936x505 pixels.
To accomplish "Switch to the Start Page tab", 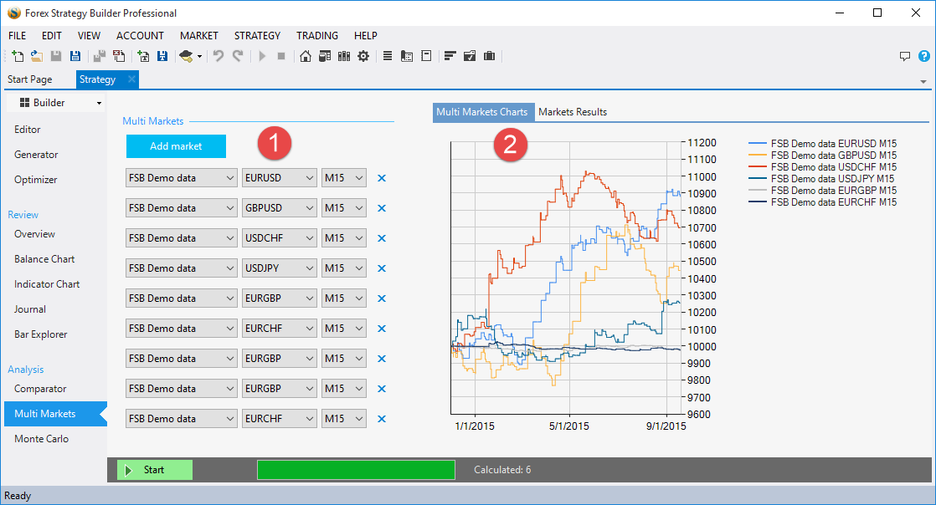I will tap(30, 79).
